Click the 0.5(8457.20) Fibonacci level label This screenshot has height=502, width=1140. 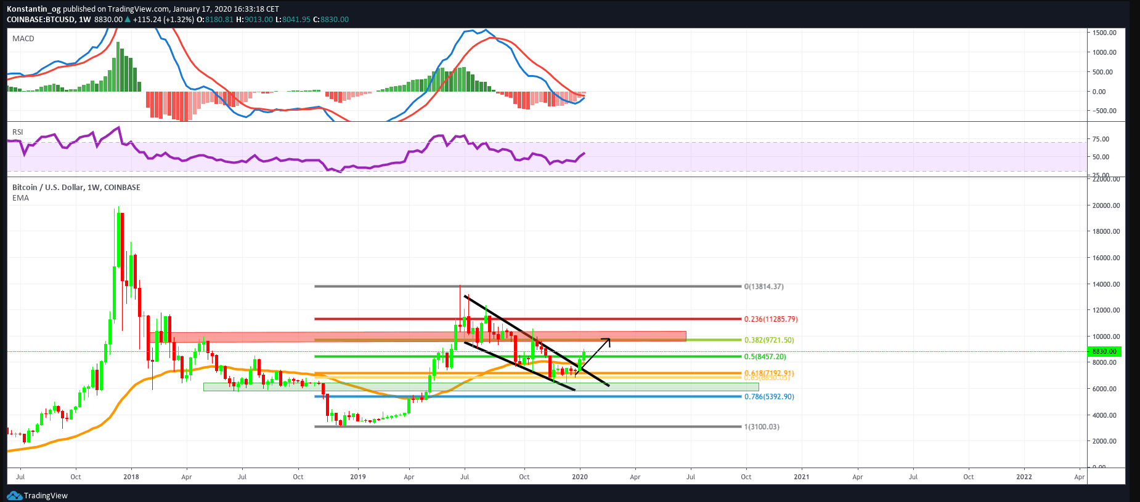click(765, 357)
